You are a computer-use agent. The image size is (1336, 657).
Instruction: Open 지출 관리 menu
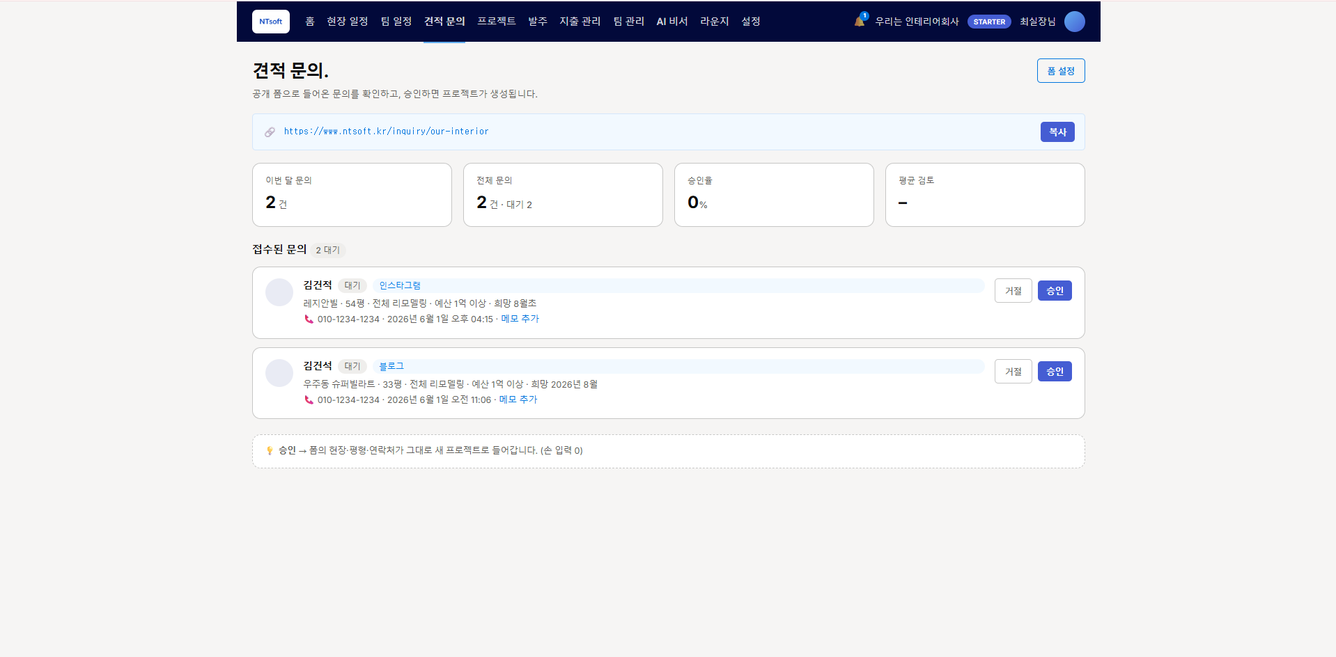[x=580, y=22]
